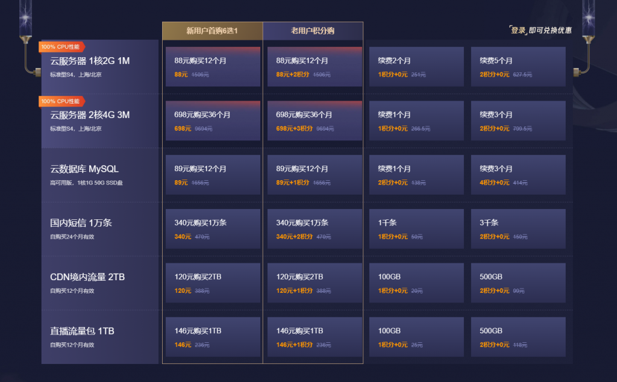Choose the 3千条 SMS redemption card

click(518, 228)
